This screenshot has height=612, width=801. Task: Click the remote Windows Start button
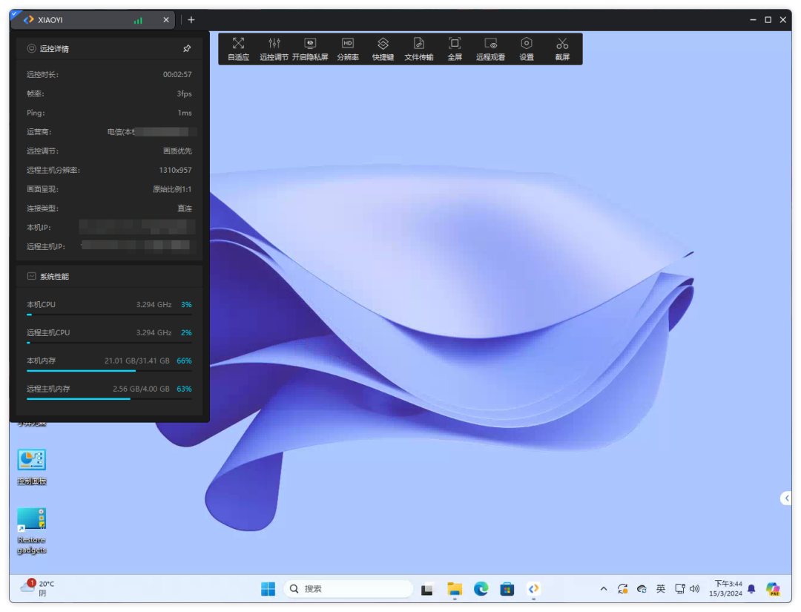point(268,589)
